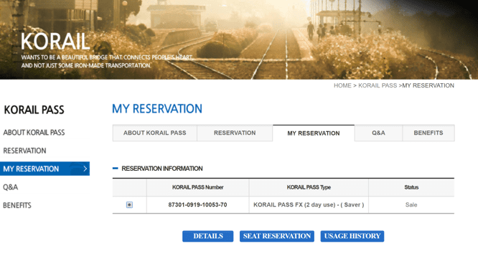The image size is (478, 274).
Task: Click the DETAILS button
Action: (x=208, y=236)
